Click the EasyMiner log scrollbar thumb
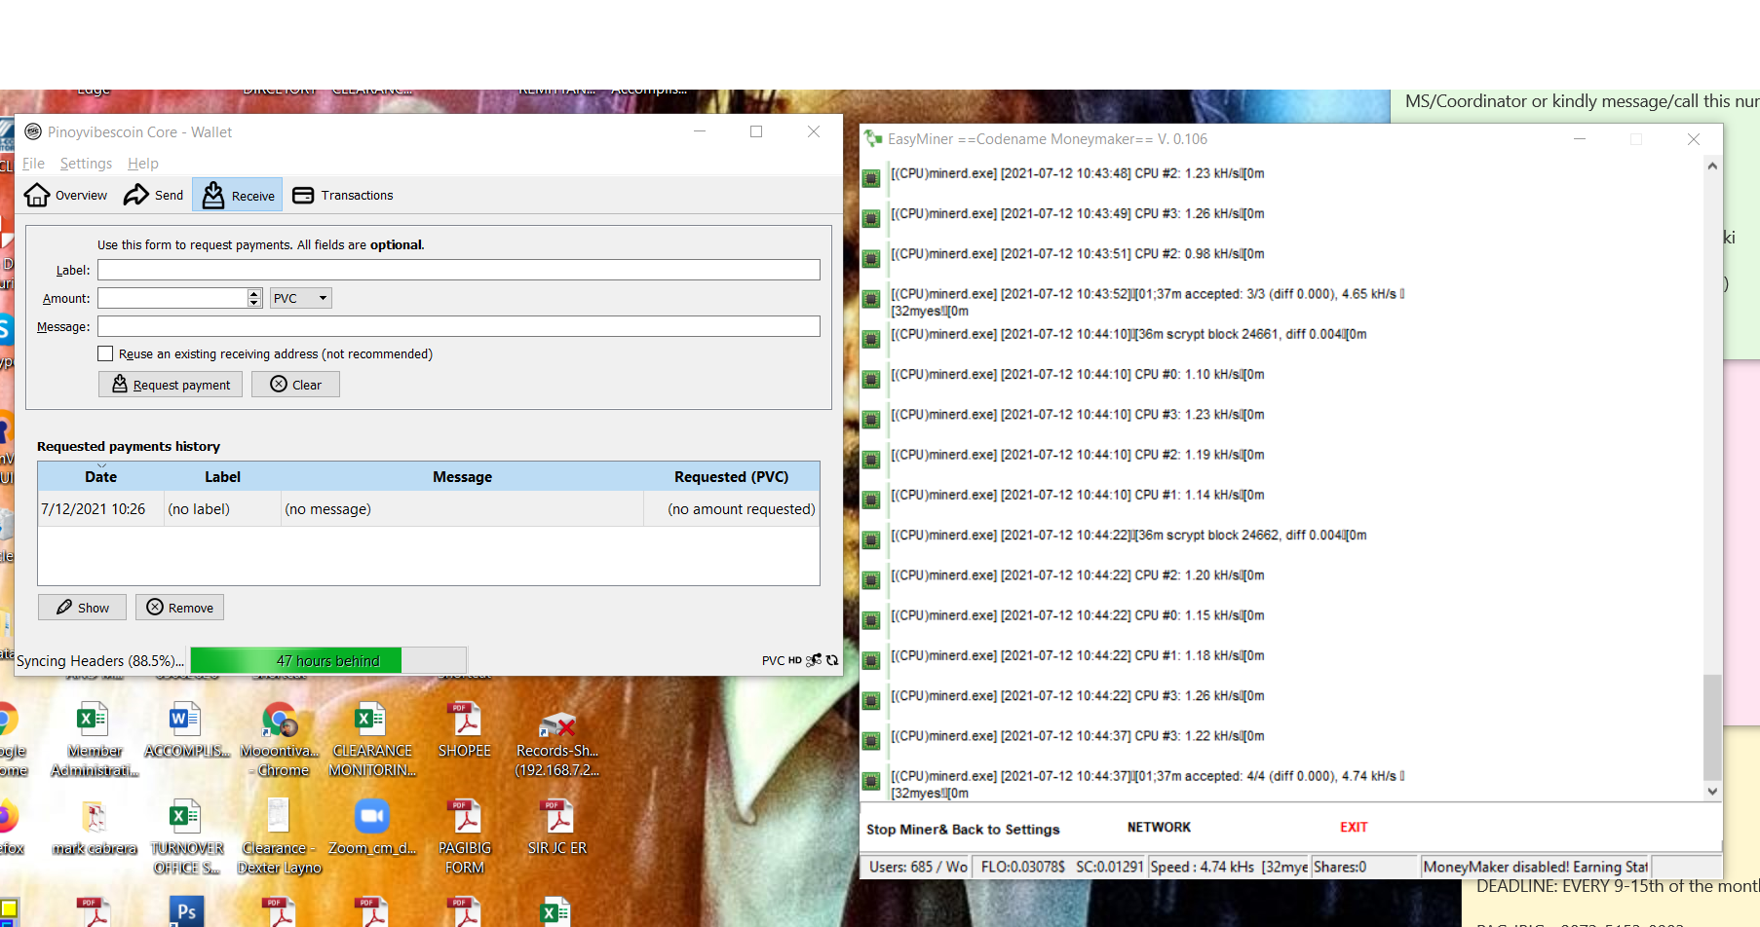This screenshot has height=927, width=1760. point(1712,725)
